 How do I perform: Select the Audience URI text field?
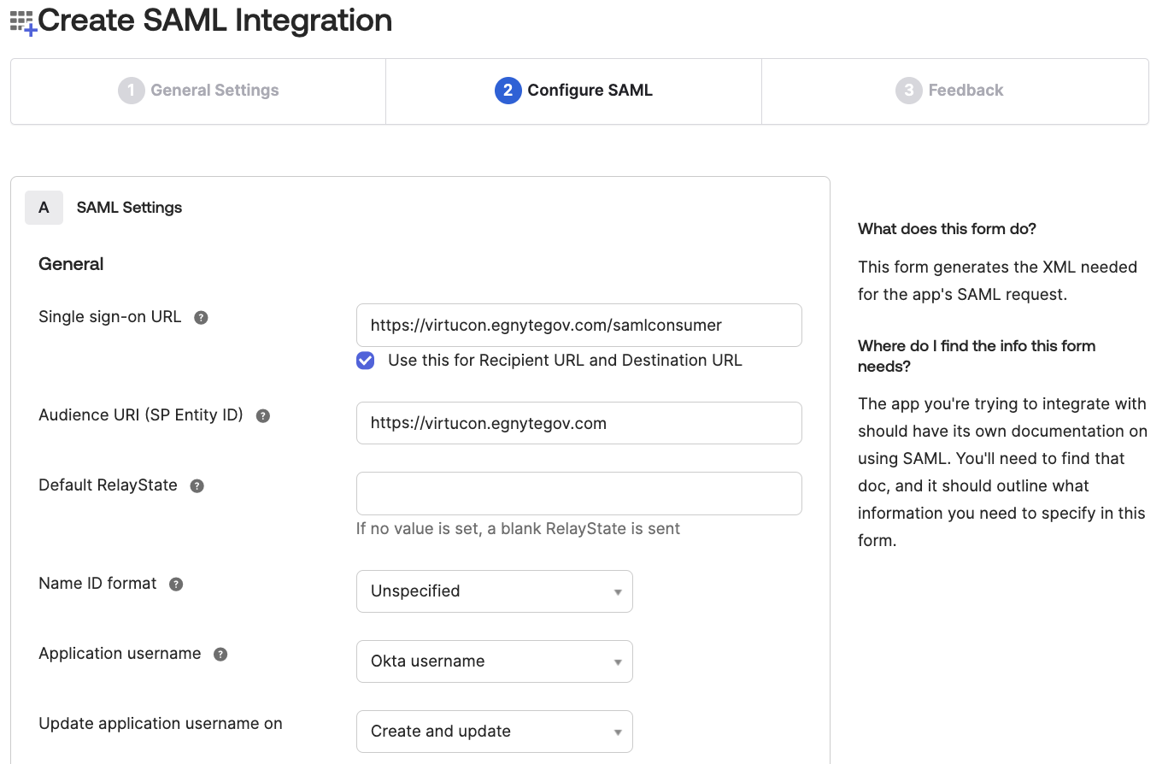(x=578, y=422)
